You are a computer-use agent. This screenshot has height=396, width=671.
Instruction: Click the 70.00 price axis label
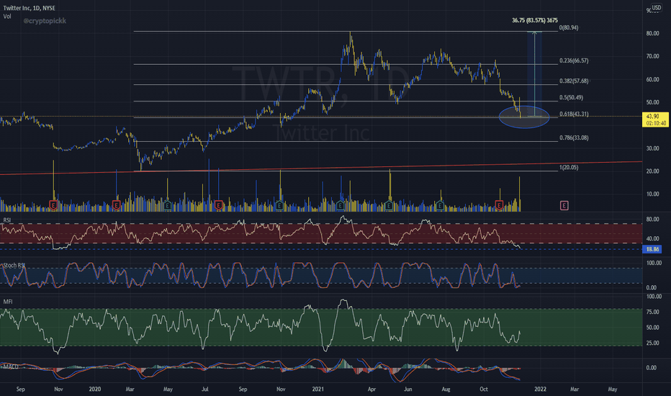(x=652, y=56)
